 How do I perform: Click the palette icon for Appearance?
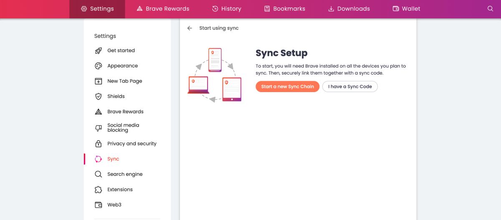(x=99, y=66)
